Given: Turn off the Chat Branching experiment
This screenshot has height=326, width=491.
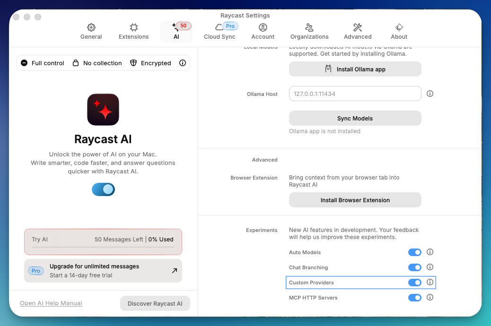Looking at the screenshot, I should pos(415,267).
